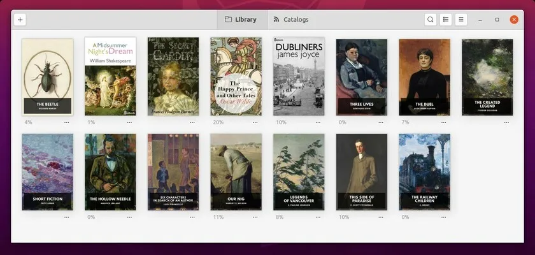Viewport: 535px width, 255px height.
Task: Open The Hollow Needle cover
Action: pos(110,172)
